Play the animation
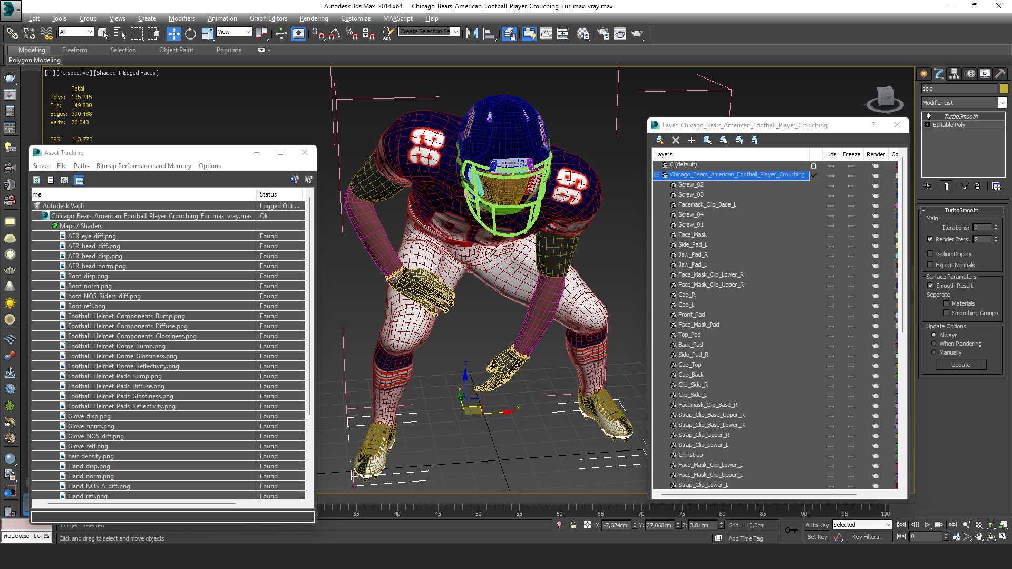Image resolution: width=1012 pixels, height=569 pixels. (927, 525)
